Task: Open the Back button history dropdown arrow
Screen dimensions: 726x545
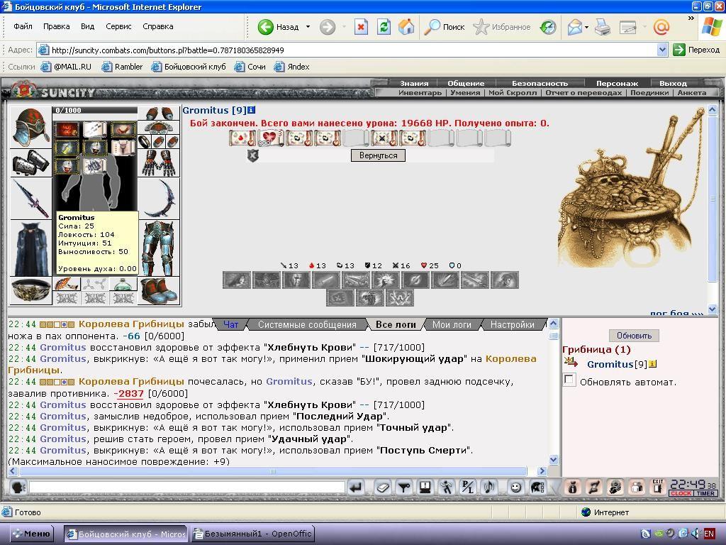Action: [308, 27]
